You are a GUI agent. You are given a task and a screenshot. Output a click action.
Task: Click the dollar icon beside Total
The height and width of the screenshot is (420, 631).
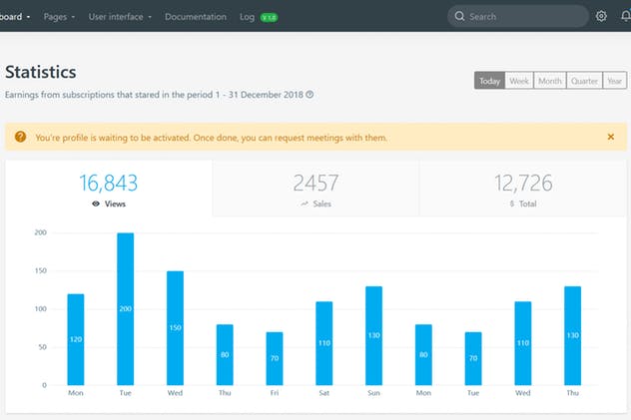[512, 204]
